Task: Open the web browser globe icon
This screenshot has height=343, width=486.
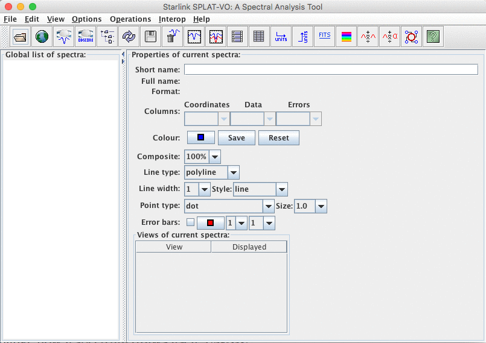Action: click(x=42, y=37)
